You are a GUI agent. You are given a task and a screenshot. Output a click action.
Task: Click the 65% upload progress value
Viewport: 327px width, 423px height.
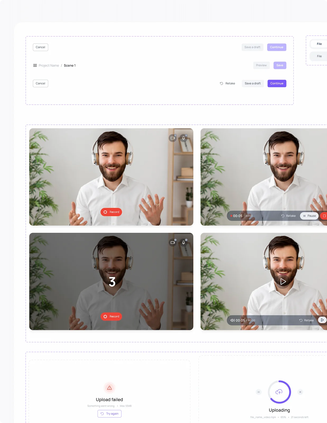click(283, 417)
